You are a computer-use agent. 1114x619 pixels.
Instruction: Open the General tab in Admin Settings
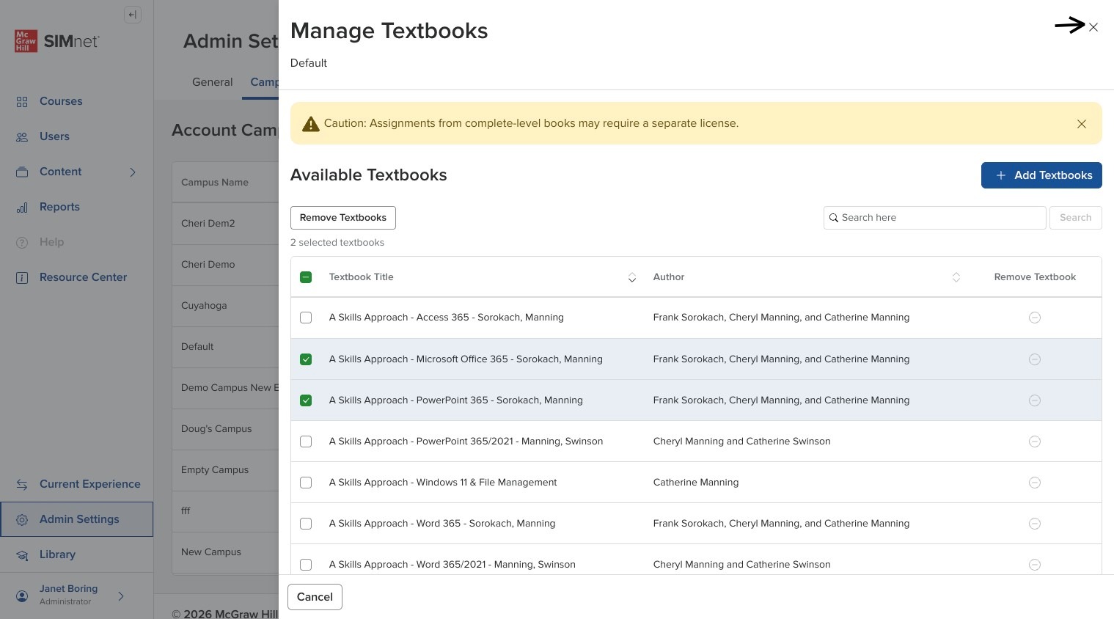[213, 82]
